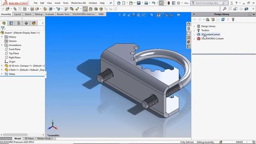Expand the SOLIDWORKS Content tree node

click(x=194, y=39)
